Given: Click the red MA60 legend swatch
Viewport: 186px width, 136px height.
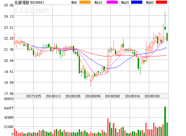Looking at the screenshot, I should (x=162, y=2).
